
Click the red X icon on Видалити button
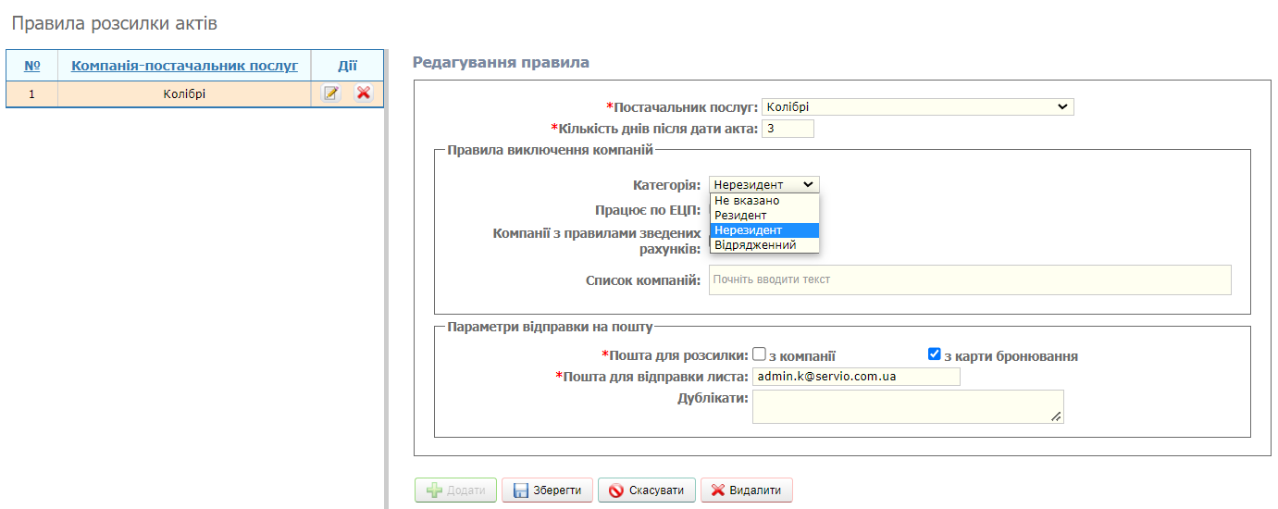(x=718, y=490)
